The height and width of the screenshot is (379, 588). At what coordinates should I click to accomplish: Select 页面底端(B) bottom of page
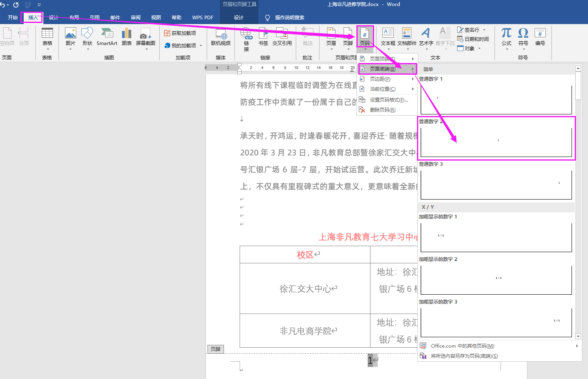(x=388, y=69)
